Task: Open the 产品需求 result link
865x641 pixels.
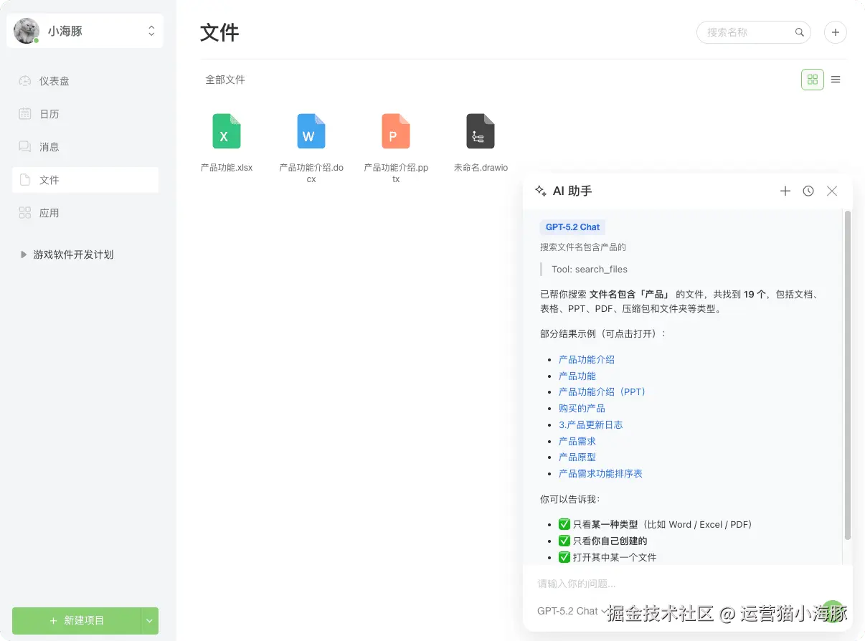Action: (577, 441)
